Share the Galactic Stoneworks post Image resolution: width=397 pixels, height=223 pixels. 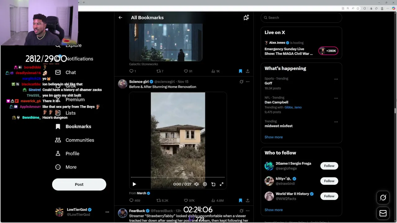point(248,71)
